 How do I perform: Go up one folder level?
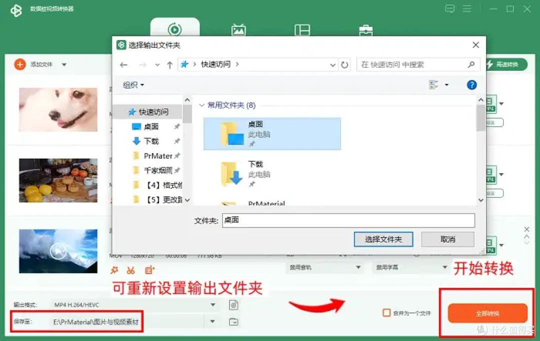tap(169, 64)
